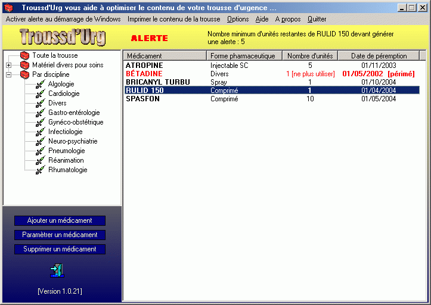Click the syringe icon next to Divers

41,103
